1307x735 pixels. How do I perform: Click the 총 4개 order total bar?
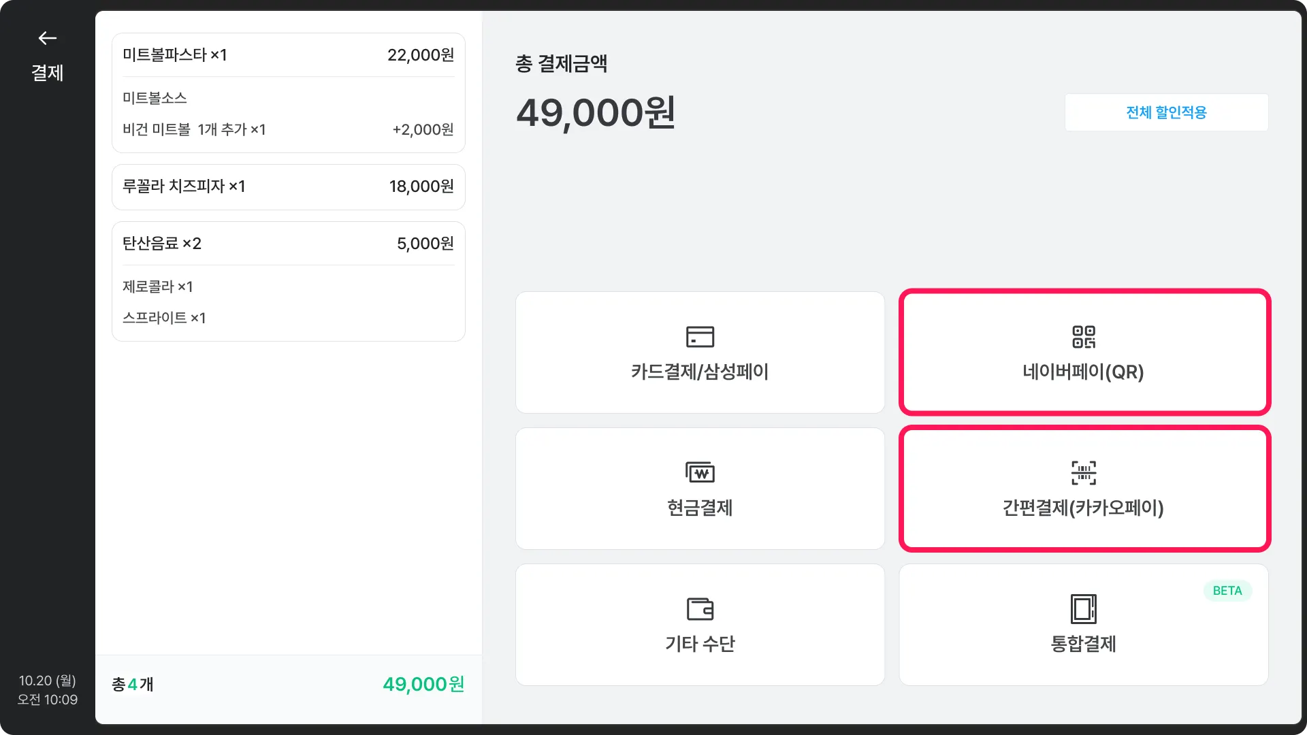[288, 684]
